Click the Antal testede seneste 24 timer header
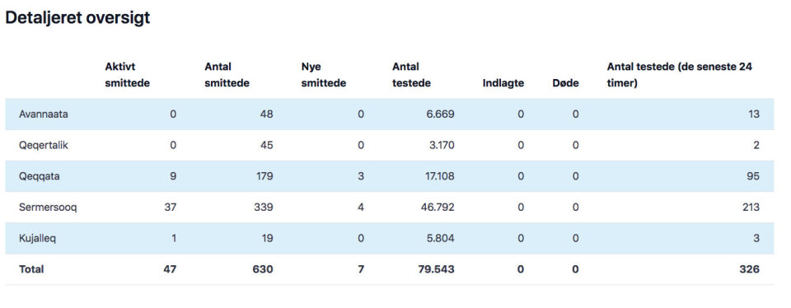Screen dimensions: 791x308 point(680,75)
